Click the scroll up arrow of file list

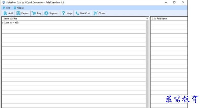pyautogui.click(x=147, y=18)
